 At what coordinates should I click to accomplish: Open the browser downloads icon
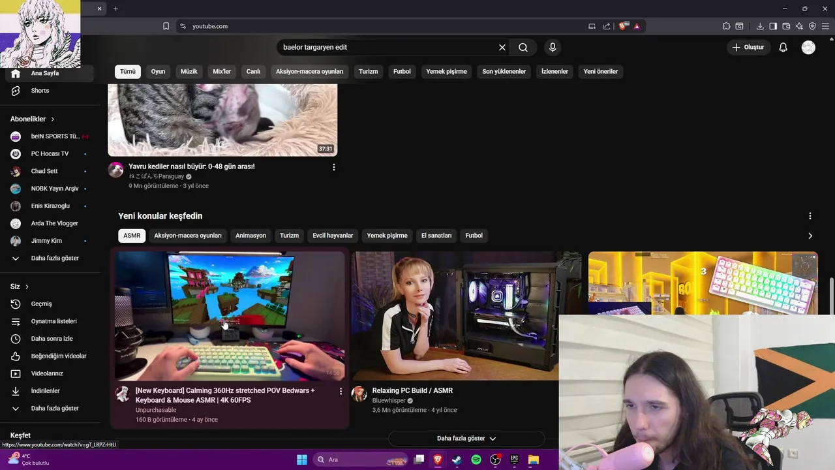pos(760,26)
